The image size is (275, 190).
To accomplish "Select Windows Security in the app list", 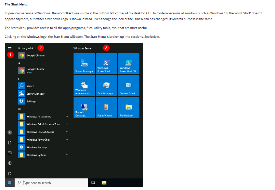I will pyautogui.click(x=36, y=147).
